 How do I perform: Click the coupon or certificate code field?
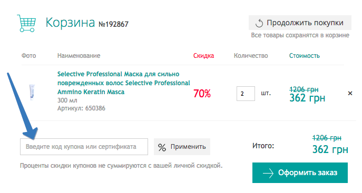(x=84, y=147)
